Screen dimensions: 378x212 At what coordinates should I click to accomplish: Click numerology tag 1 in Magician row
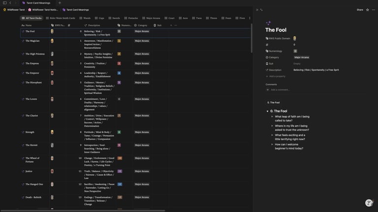(x=119, y=41)
